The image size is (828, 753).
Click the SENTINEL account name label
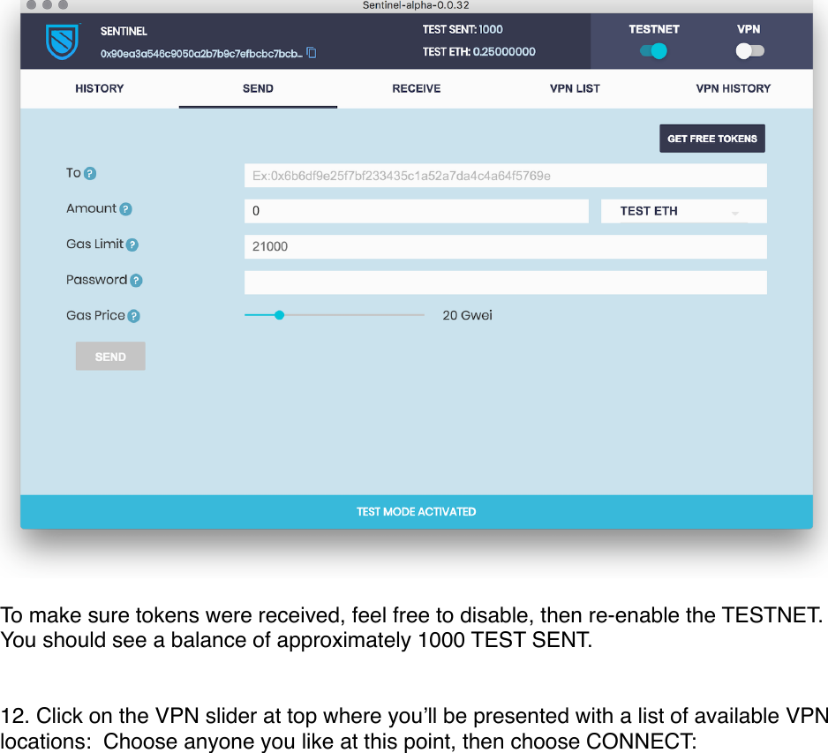click(124, 31)
